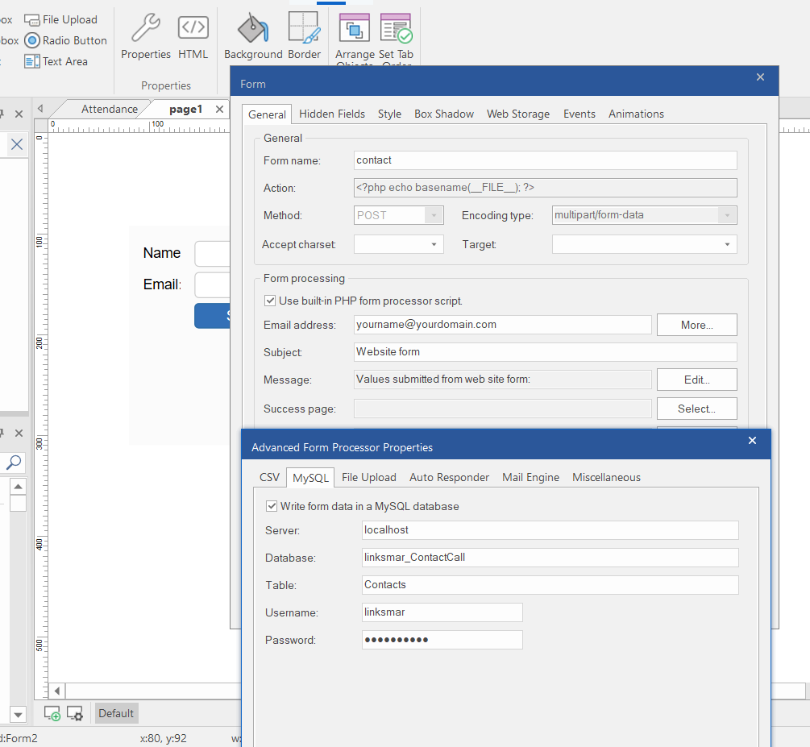Toggle Use built-in PHP form processor checkbox

(x=270, y=301)
